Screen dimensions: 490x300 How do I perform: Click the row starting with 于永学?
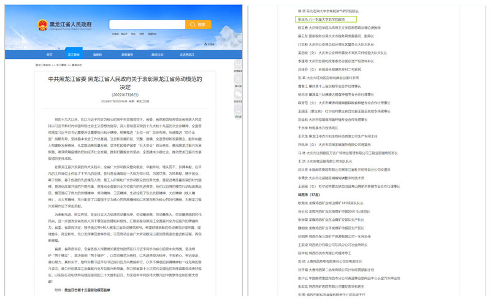coord(318,128)
